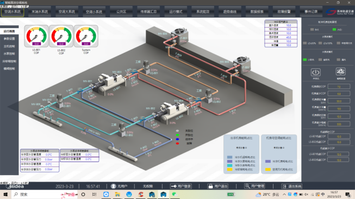
Task: Toggle the green small fresh air mode box
Action: (x=305, y=60)
